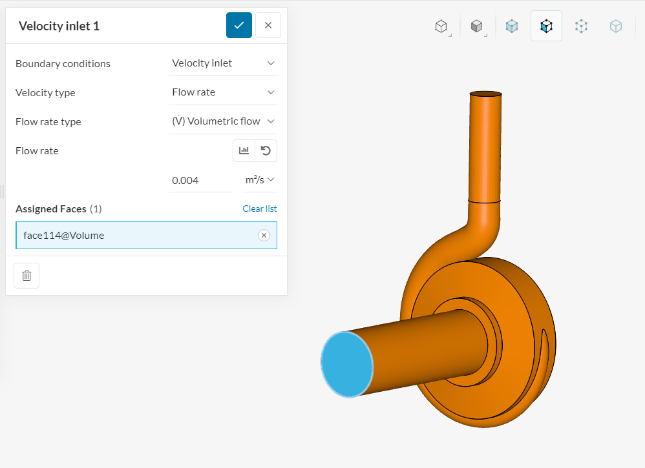Open the render mode shaded cube menu

click(477, 26)
